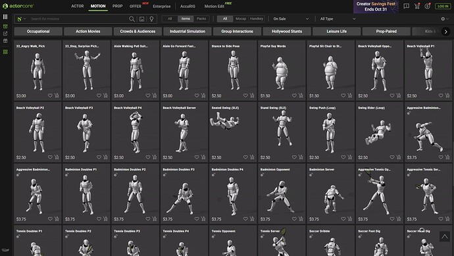Screen dimensions: 454x256
Task: Select the green grid view sidebar icon
Action: (5, 52)
